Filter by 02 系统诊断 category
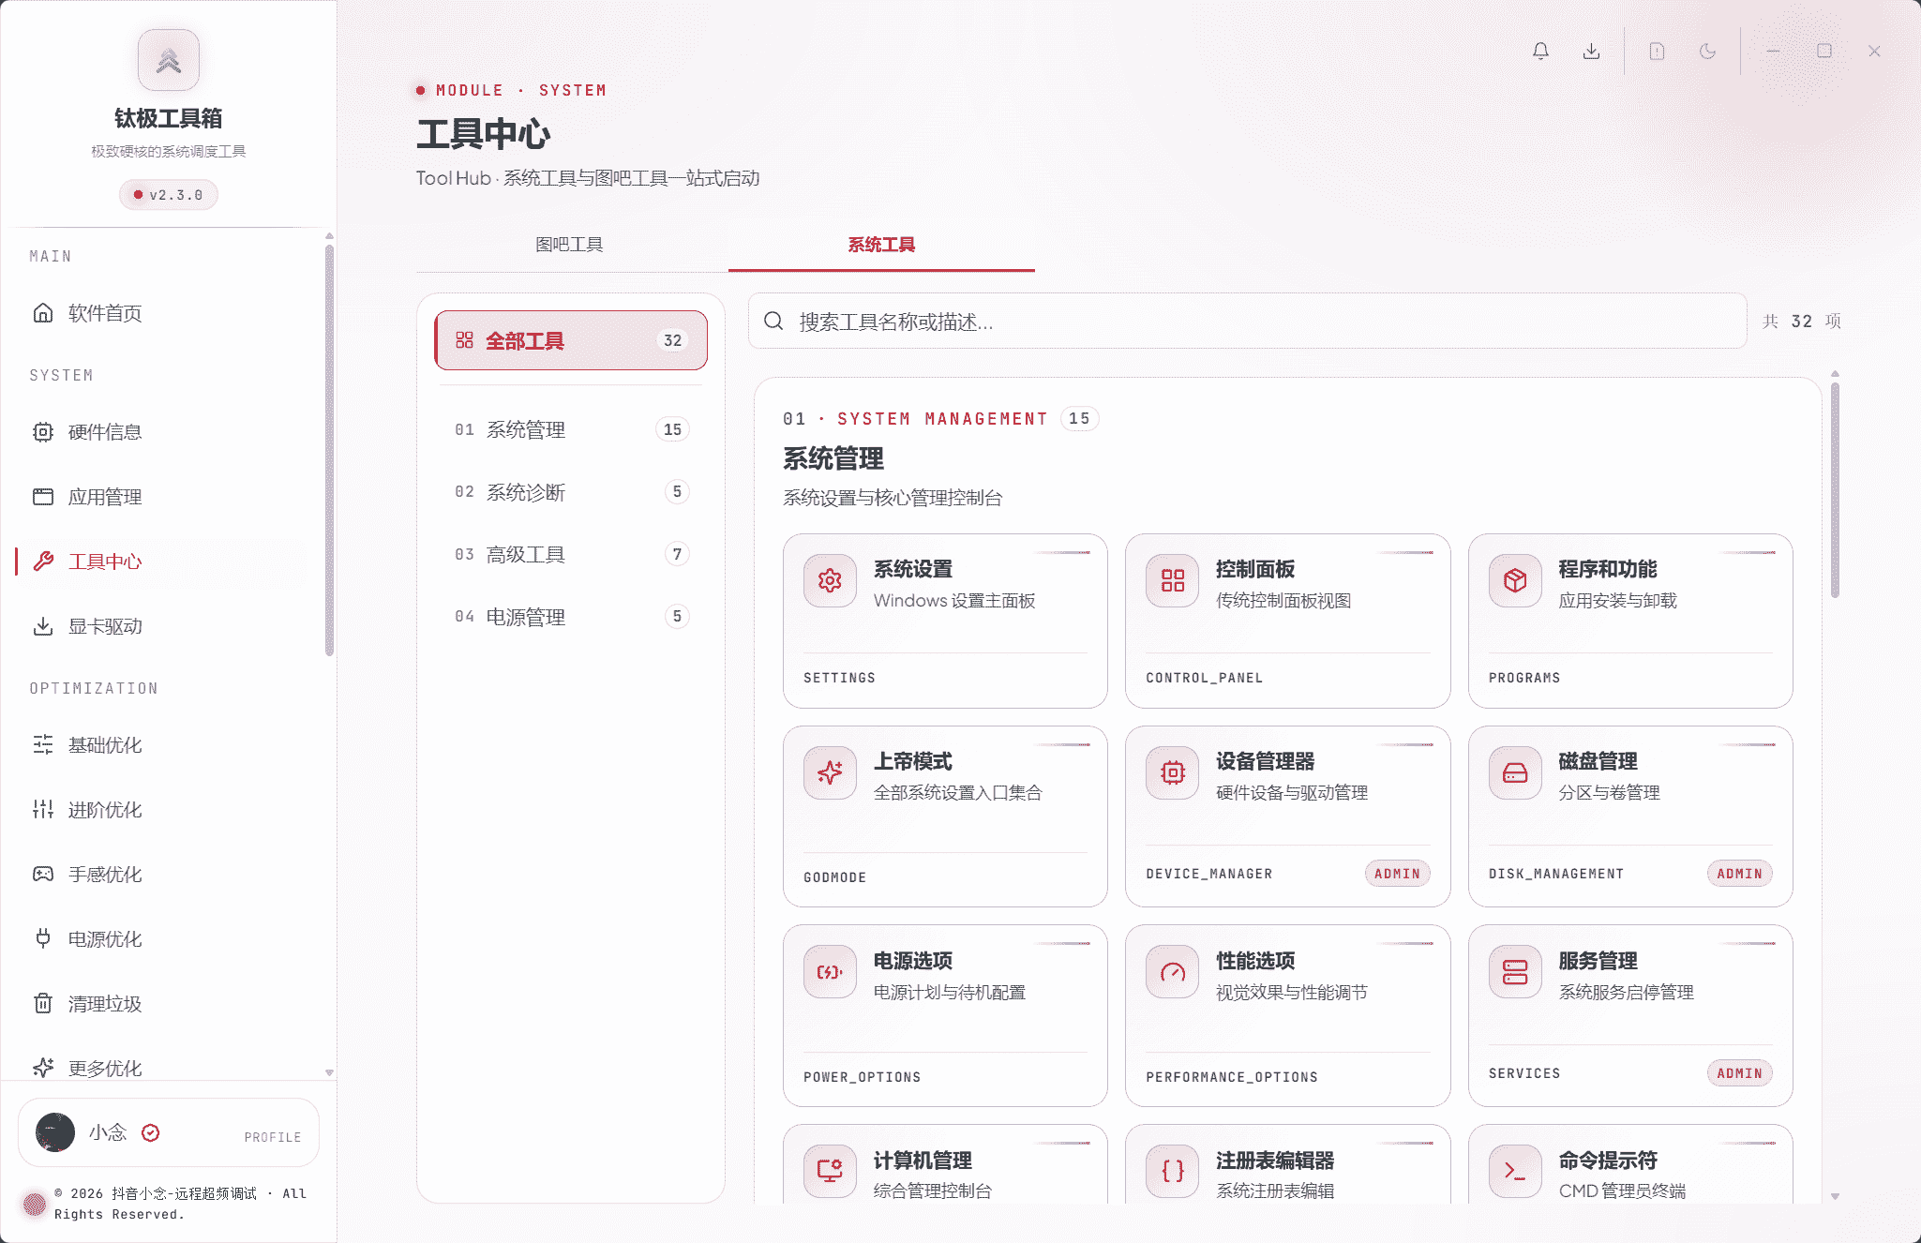The width and height of the screenshot is (1921, 1243). pyautogui.click(x=571, y=492)
